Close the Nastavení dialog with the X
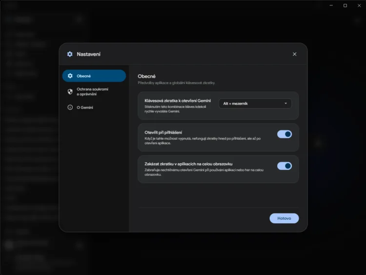This screenshot has height=275, width=366. click(295, 54)
